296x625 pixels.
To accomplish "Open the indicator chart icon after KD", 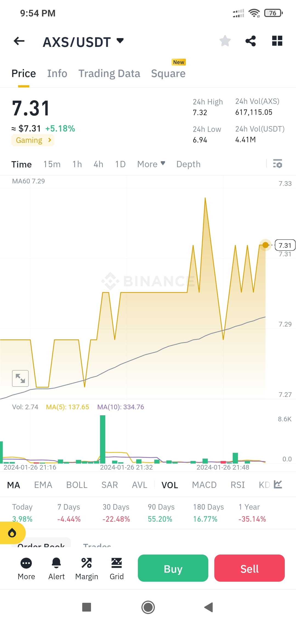I will (x=278, y=484).
